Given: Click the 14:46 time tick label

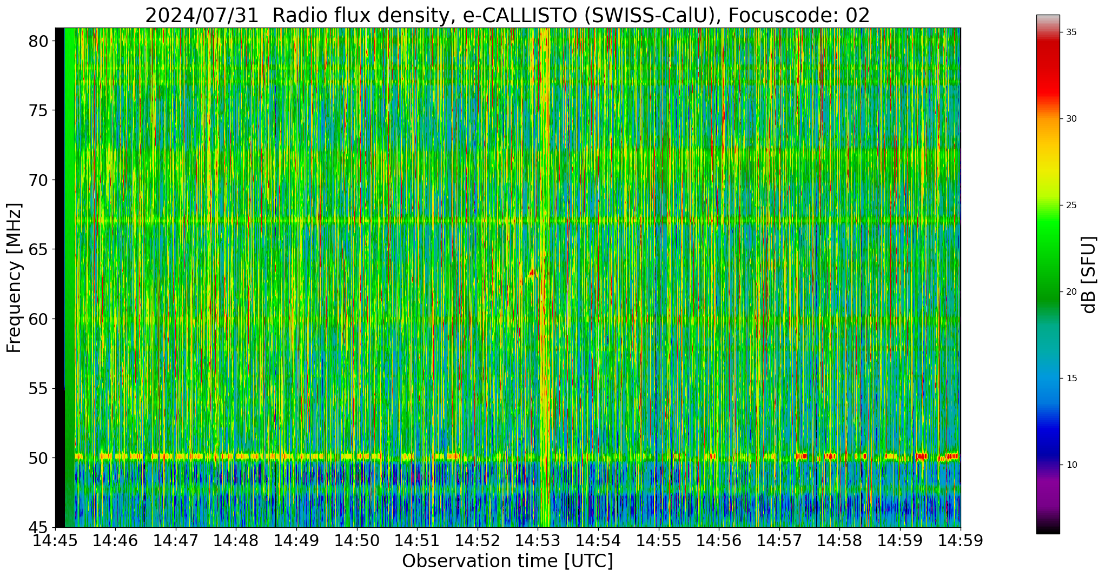Looking at the screenshot, I should tap(115, 540).
